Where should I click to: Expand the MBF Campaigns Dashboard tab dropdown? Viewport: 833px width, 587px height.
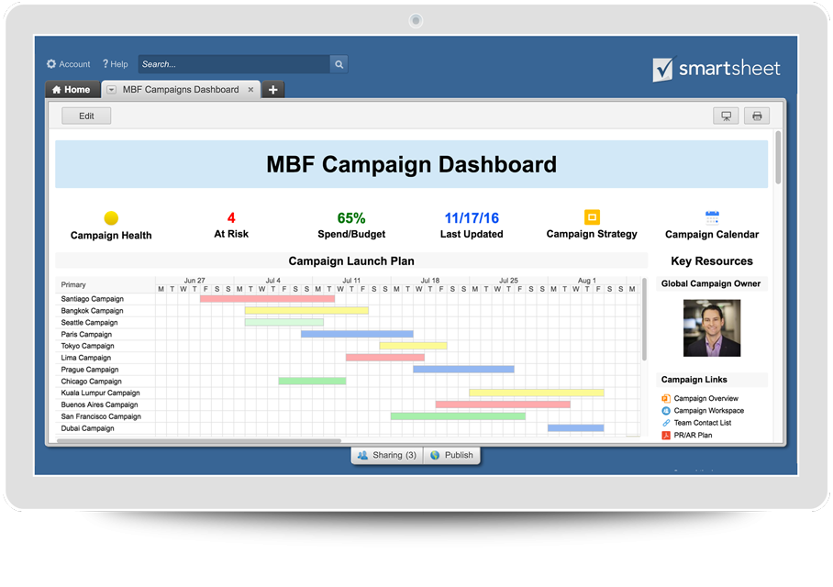pyautogui.click(x=111, y=90)
